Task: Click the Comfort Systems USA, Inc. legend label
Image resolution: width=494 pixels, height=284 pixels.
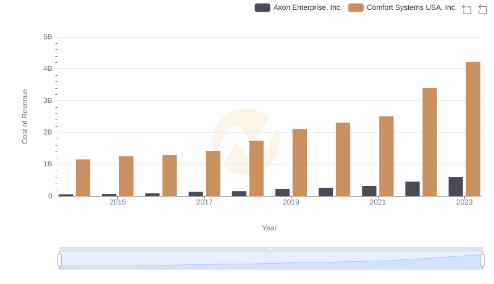Action: click(x=412, y=7)
